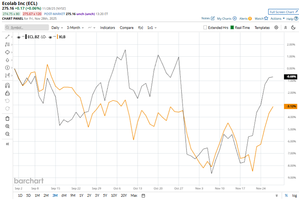The height and width of the screenshot is (201, 299).
Task: Toggle visibility of XLB series
Action: (x=50, y=37)
